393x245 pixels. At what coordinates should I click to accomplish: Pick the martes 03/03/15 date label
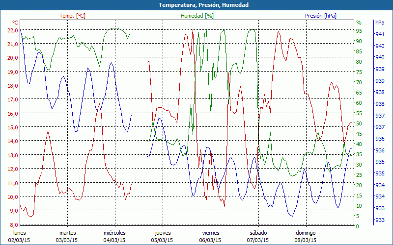pyautogui.click(x=67, y=236)
